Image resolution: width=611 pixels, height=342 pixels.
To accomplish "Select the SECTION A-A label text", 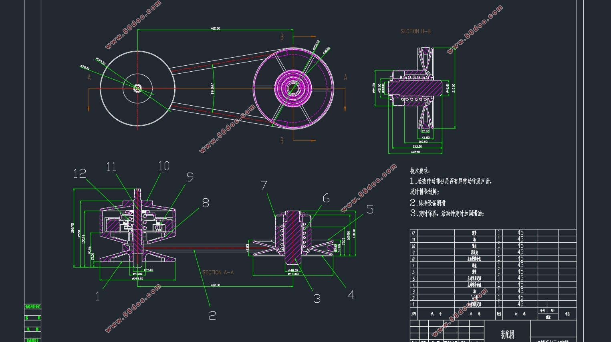I will point(218,272).
